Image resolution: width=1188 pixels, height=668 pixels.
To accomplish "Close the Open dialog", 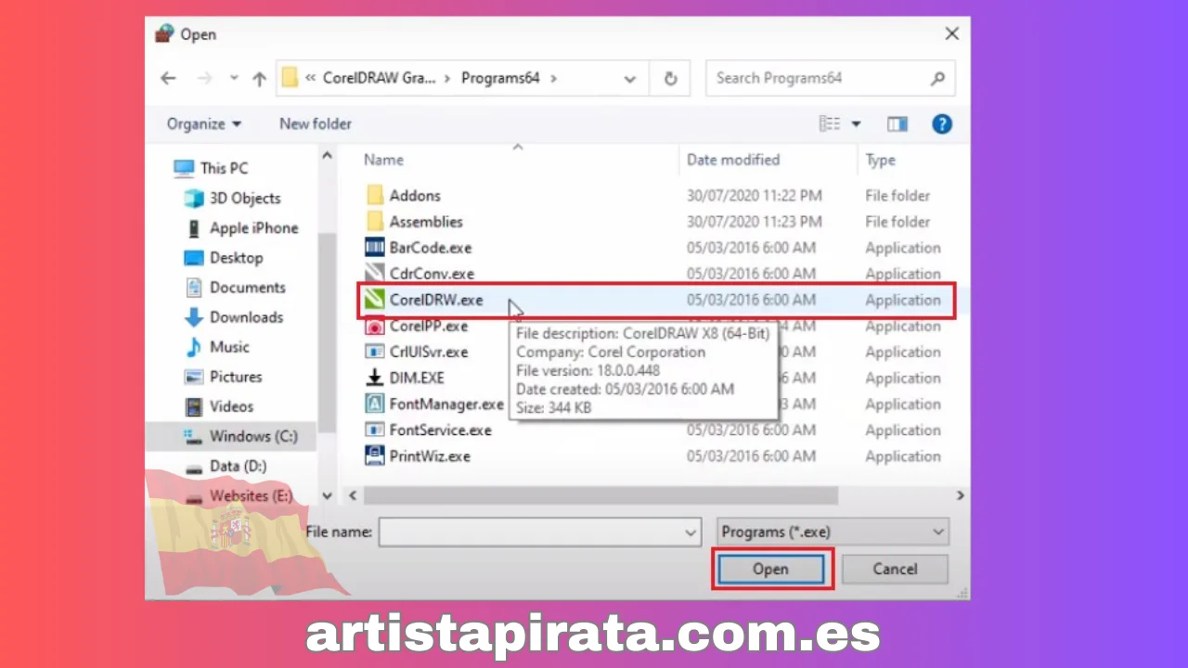I will pyautogui.click(x=951, y=34).
